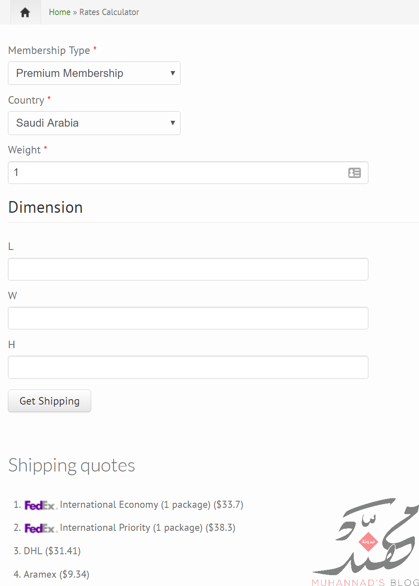Screen dimensions: 419x586
Task: Click the Muhannad's Blog calligraphy logo
Action: coord(366,542)
